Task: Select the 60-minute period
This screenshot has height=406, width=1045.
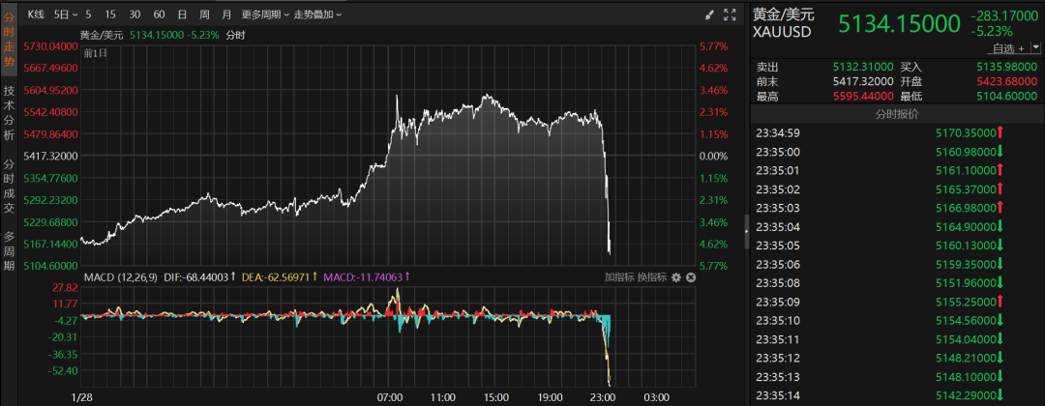Action: click(x=159, y=14)
